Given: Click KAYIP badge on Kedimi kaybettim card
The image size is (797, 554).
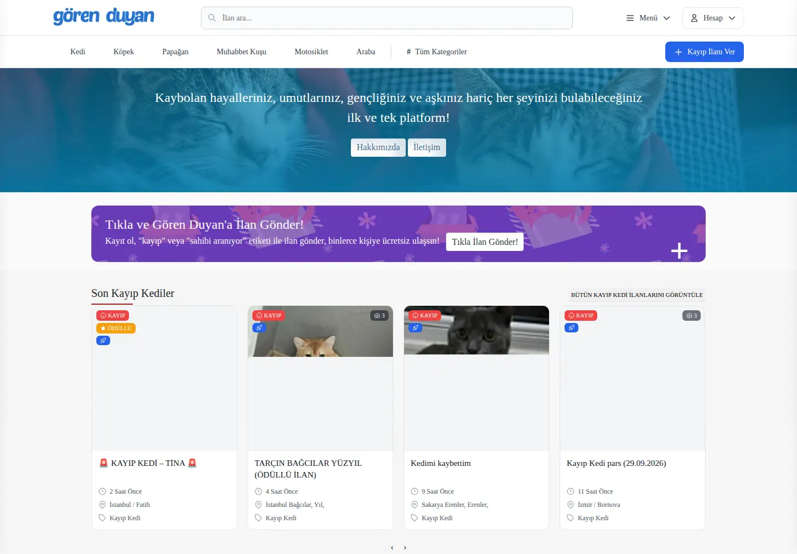Looking at the screenshot, I should pos(425,315).
